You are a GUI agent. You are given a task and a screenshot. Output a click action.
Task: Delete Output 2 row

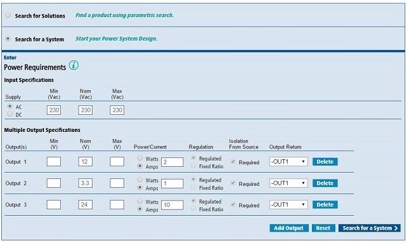325,183
